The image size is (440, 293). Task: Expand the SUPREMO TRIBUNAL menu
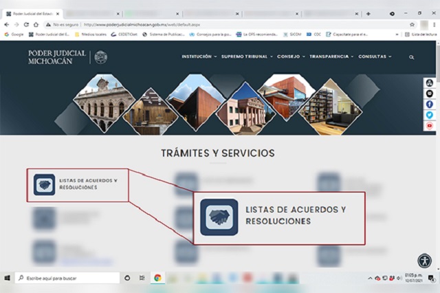point(247,56)
